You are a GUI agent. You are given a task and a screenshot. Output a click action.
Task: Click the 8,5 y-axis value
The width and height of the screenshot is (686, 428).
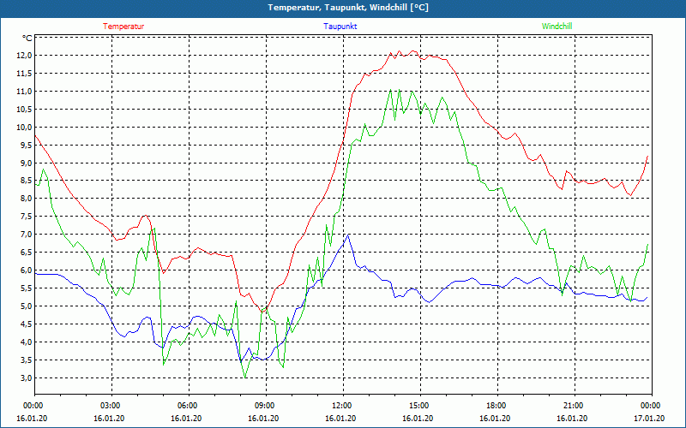pos(26,181)
